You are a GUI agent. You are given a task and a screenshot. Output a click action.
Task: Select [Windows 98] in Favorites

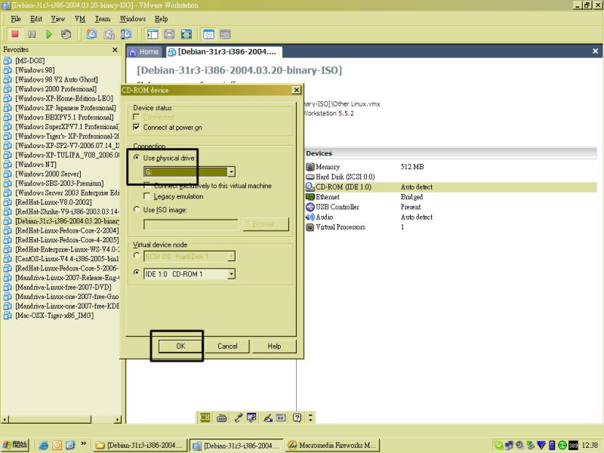(35, 70)
